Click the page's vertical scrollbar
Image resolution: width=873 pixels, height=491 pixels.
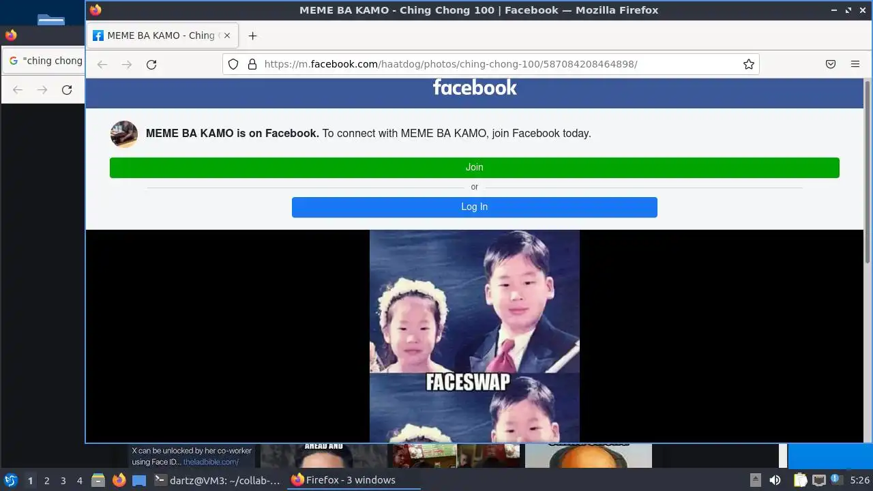click(868, 170)
